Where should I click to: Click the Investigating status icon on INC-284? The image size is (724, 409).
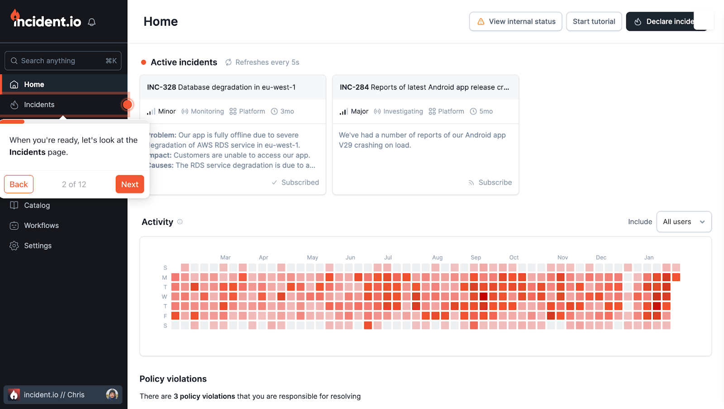pos(377,111)
